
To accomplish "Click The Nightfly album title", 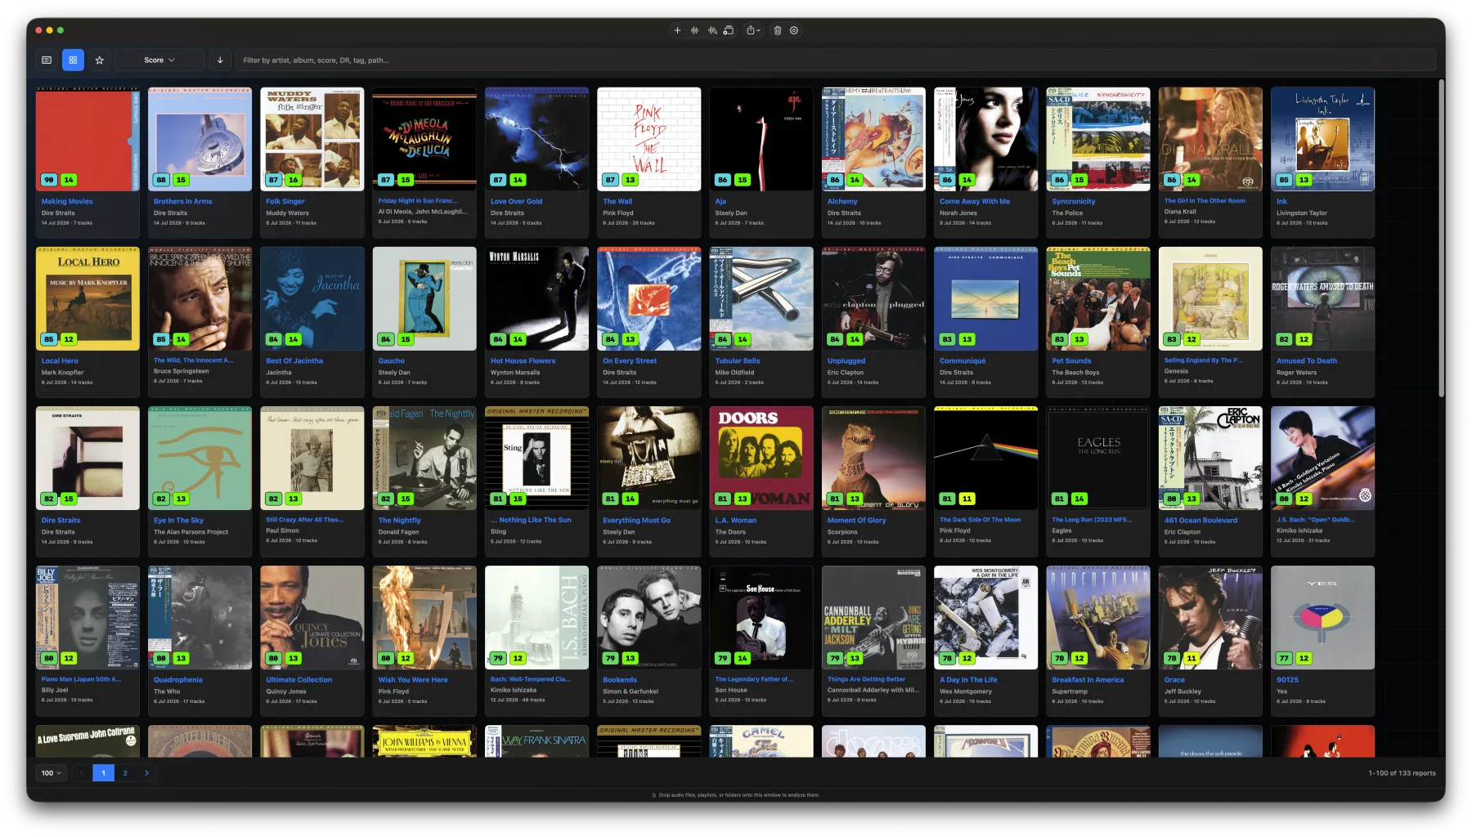I will tap(399, 520).
